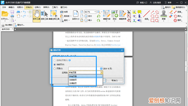Open the 视图(V) menu
Screen dimensions: 188x106
point(20,7)
